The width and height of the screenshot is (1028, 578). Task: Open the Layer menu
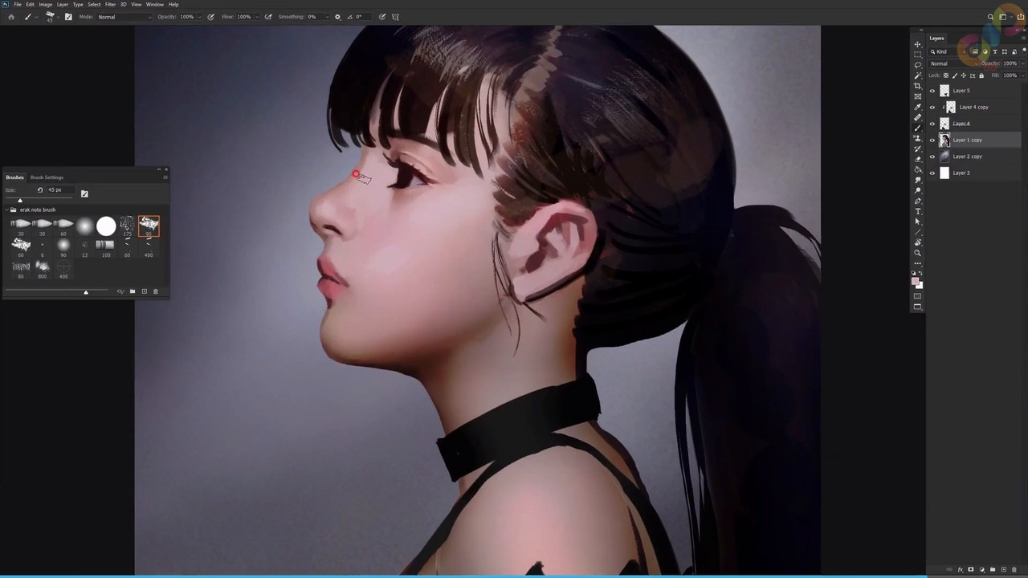coord(63,4)
